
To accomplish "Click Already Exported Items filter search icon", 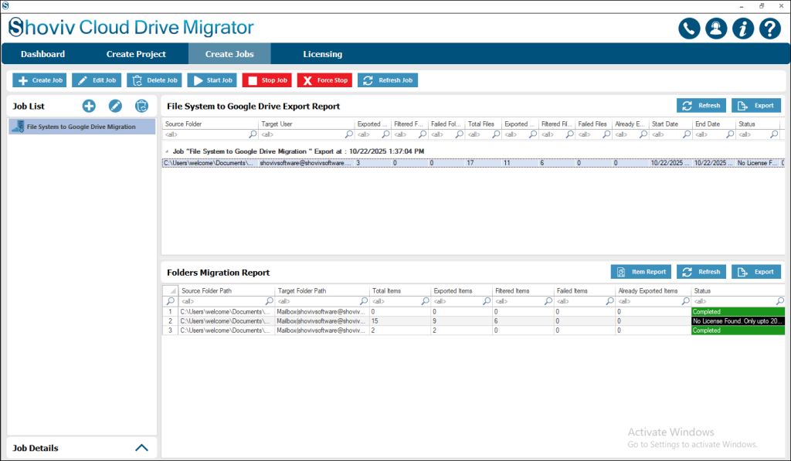I will [x=686, y=301].
